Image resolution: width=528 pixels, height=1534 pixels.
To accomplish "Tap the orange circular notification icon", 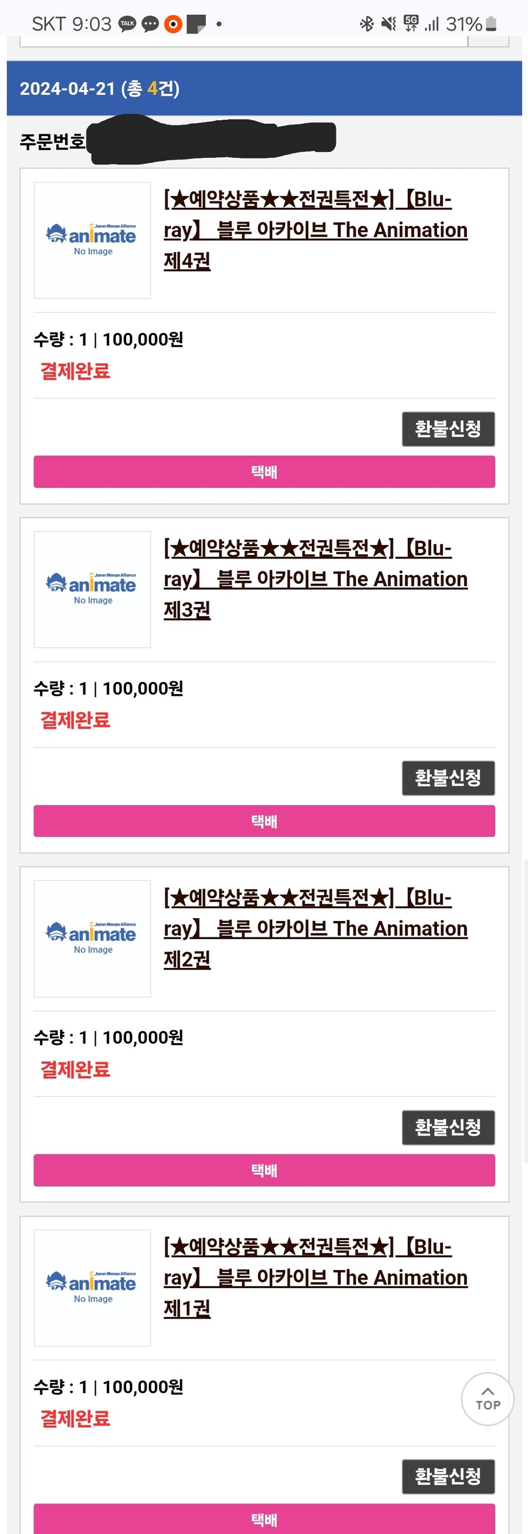I will (x=172, y=24).
